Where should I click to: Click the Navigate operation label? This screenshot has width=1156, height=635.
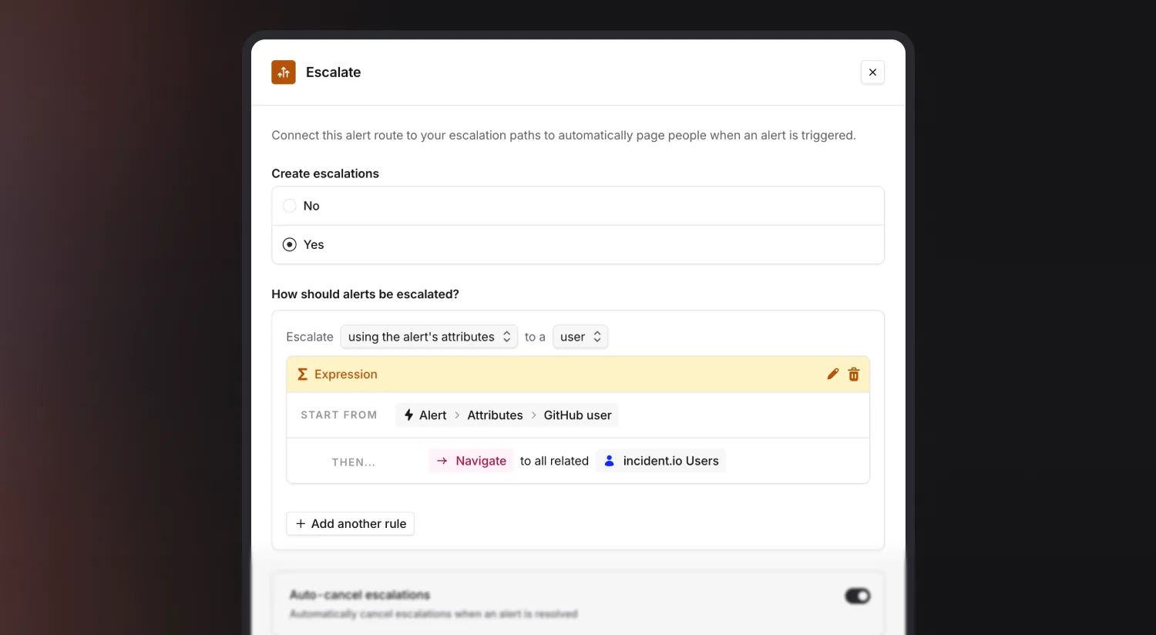pyautogui.click(x=481, y=461)
